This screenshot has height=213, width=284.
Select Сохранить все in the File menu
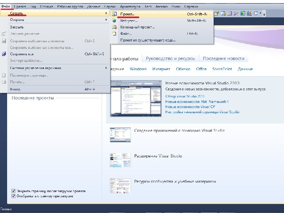(55, 54)
